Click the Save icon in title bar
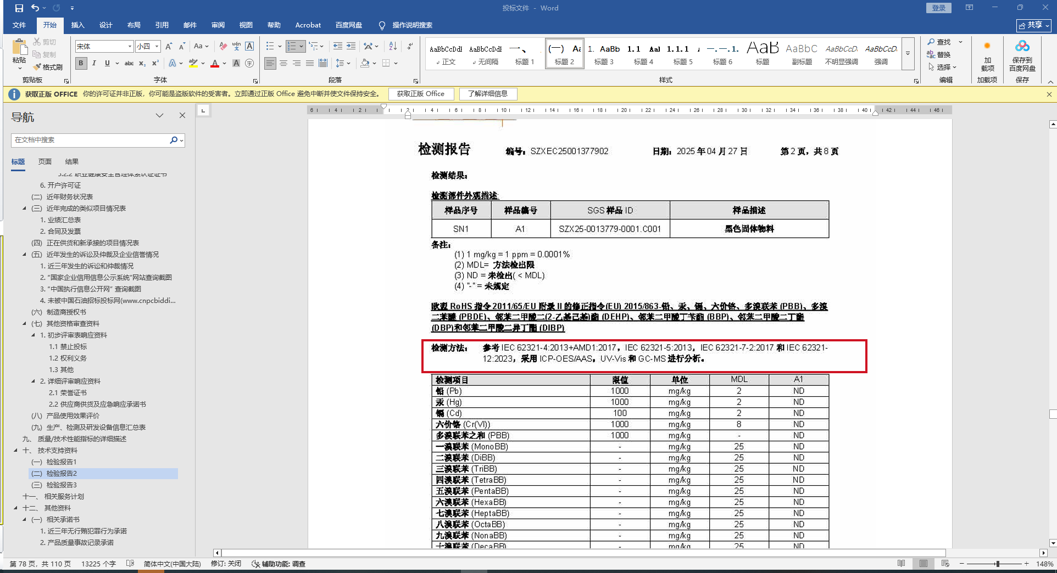 point(19,8)
